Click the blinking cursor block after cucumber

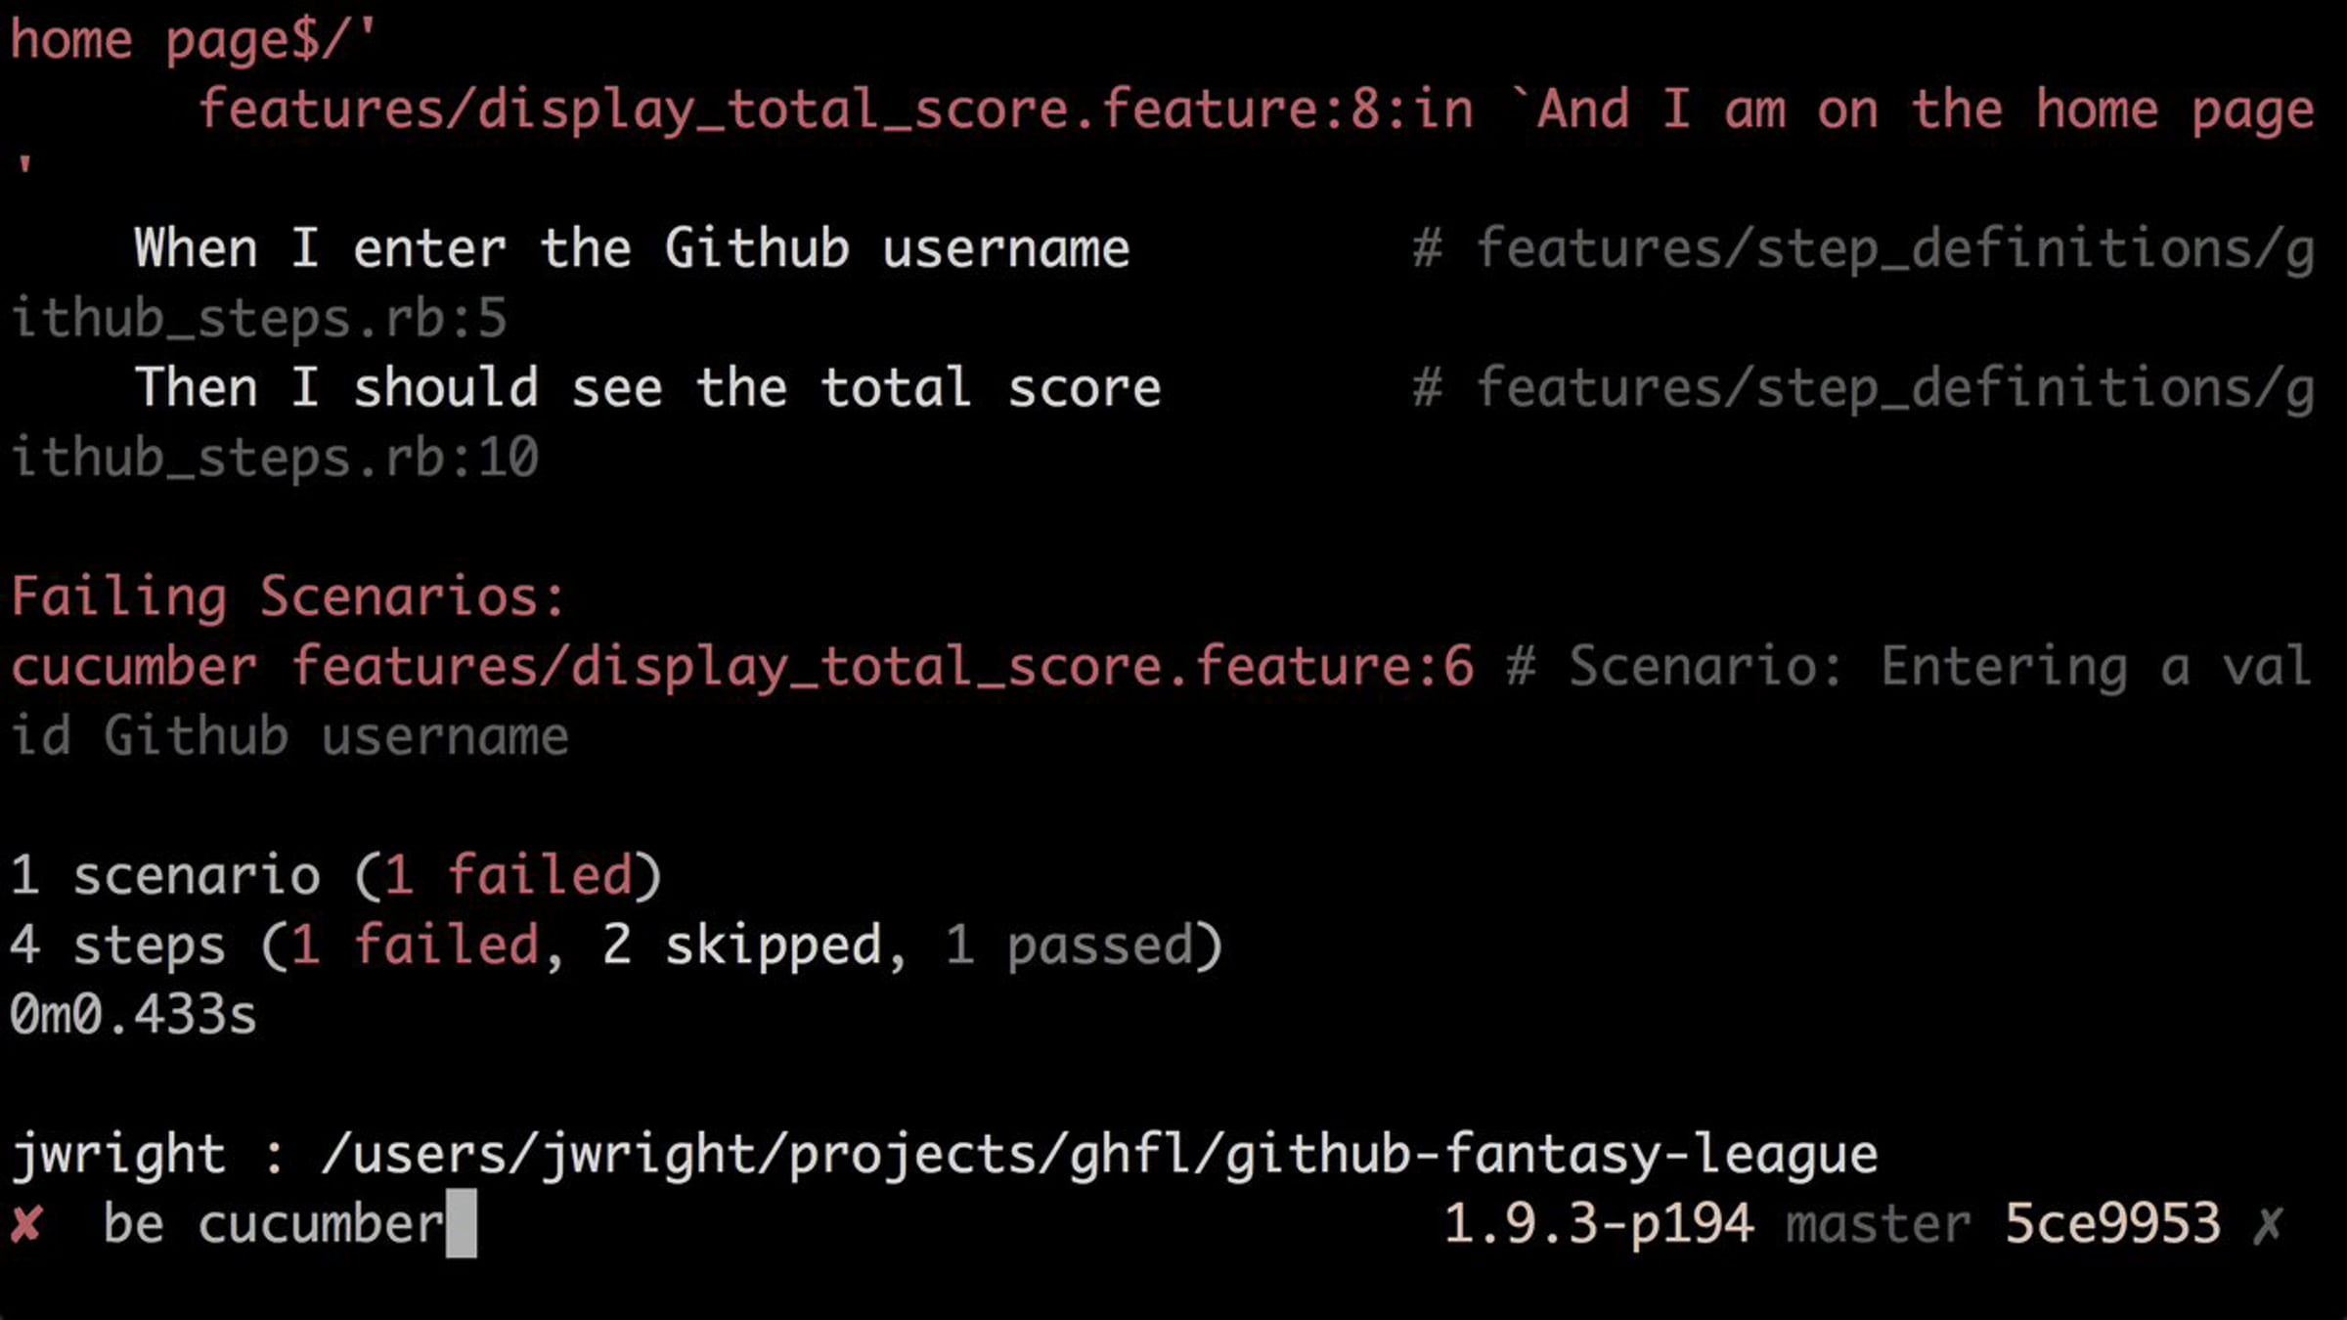coord(462,1223)
